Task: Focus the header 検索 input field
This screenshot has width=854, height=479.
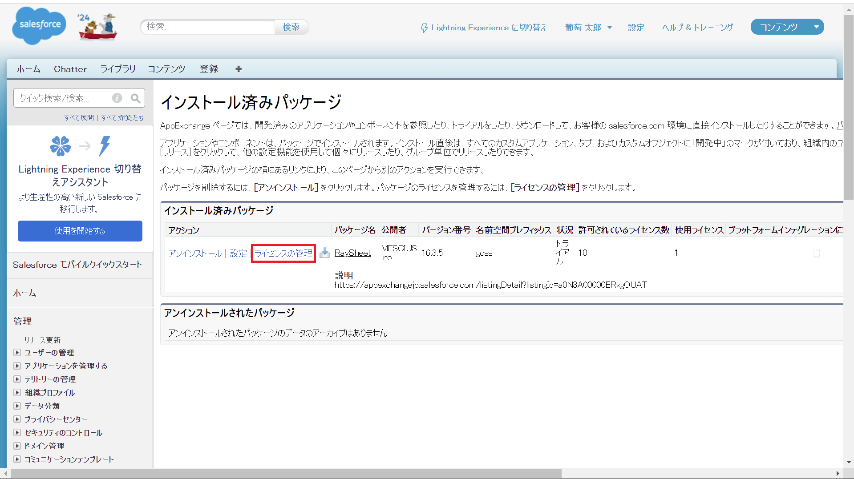Action: [x=208, y=27]
